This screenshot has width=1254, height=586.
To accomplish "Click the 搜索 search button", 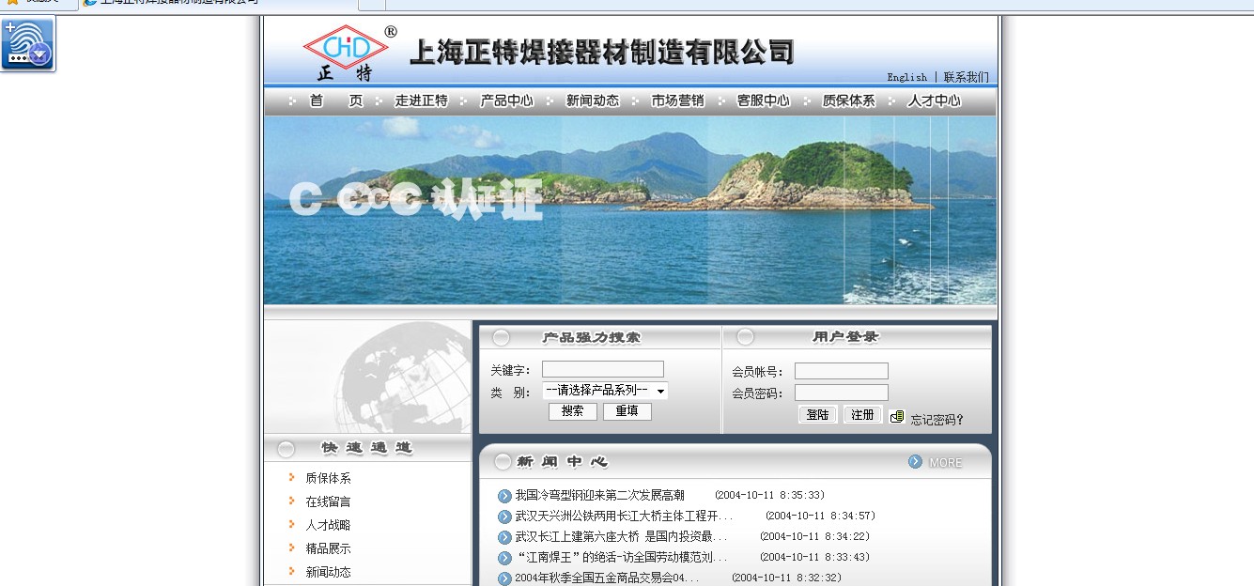I will click(573, 411).
